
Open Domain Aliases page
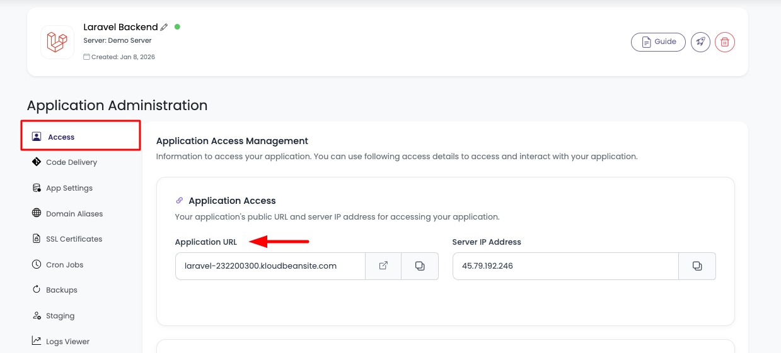74,214
